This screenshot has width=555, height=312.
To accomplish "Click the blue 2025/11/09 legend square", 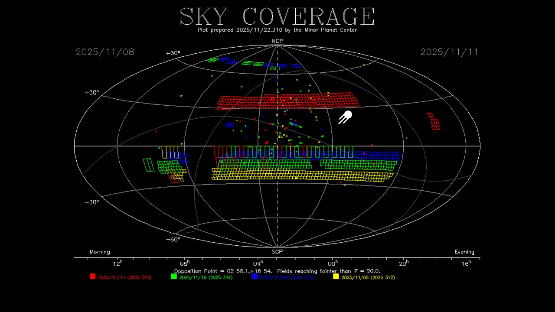I will [x=255, y=276].
